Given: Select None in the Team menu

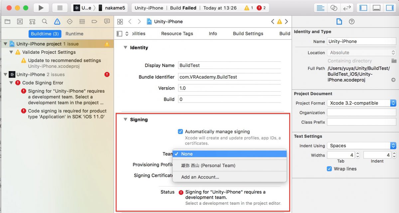Looking at the screenshot, I should 229,154.
